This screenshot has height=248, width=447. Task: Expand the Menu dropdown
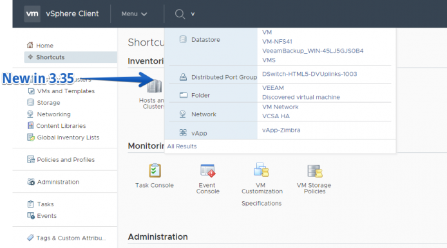pyautogui.click(x=134, y=13)
